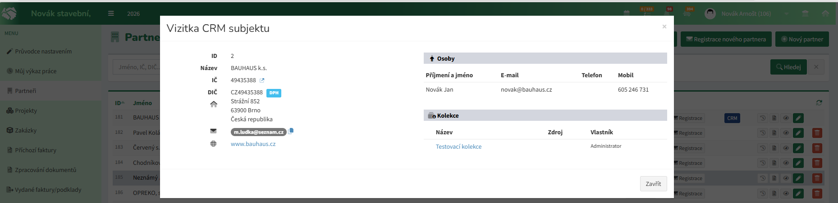Click Registrace nového partnera button

pos(726,39)
